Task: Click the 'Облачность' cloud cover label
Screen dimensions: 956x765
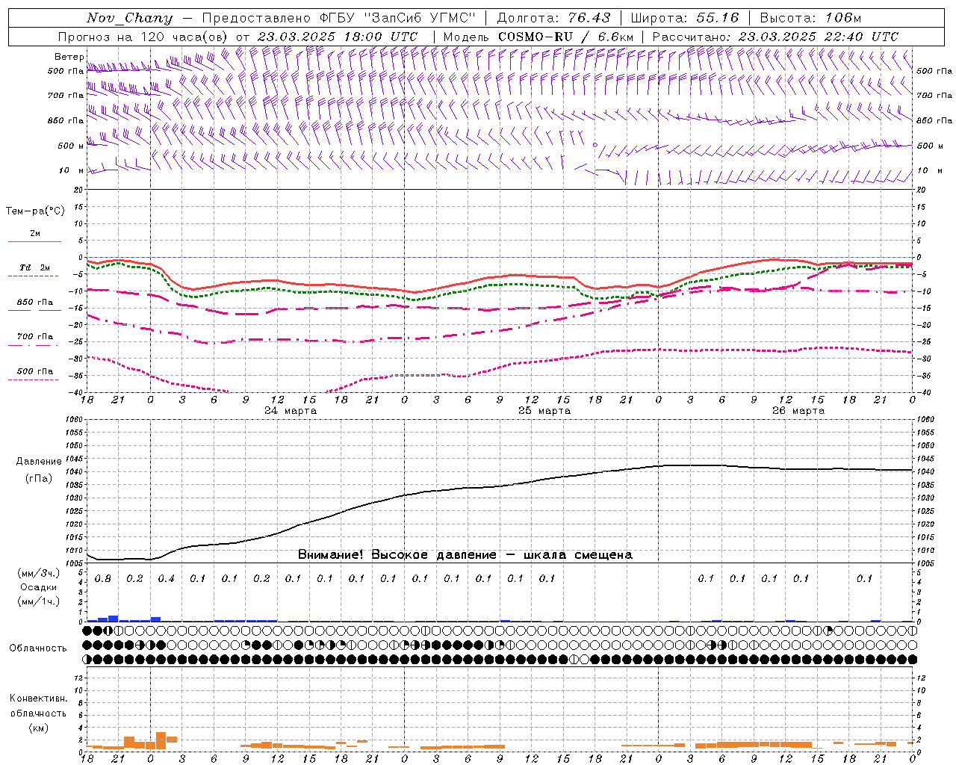Action: click(x=38, y=648)
